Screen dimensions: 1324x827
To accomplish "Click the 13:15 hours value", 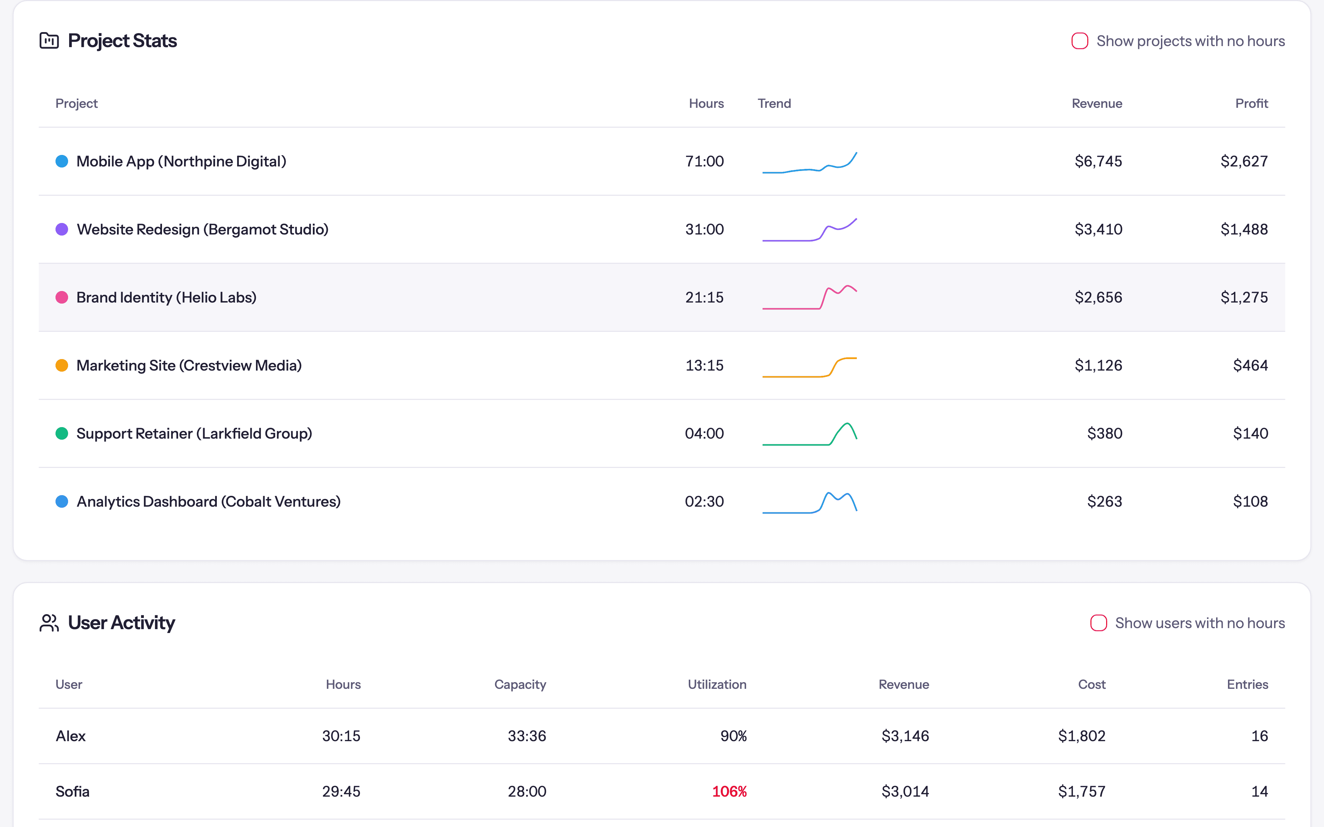I will pos(705,365).
